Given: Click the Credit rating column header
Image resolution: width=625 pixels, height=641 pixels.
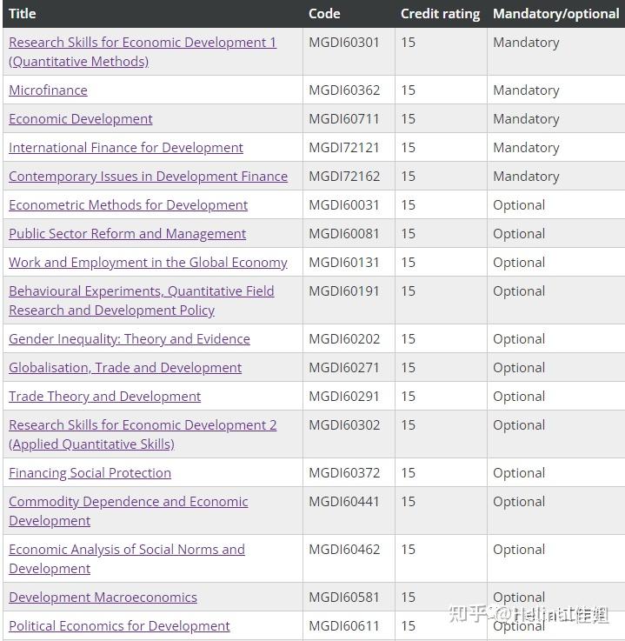Looking at the screenshot, I should pos(440,14).
